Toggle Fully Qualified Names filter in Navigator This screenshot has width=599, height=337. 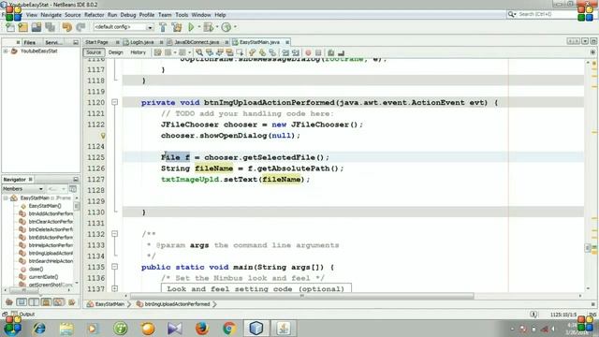(71, 302)
